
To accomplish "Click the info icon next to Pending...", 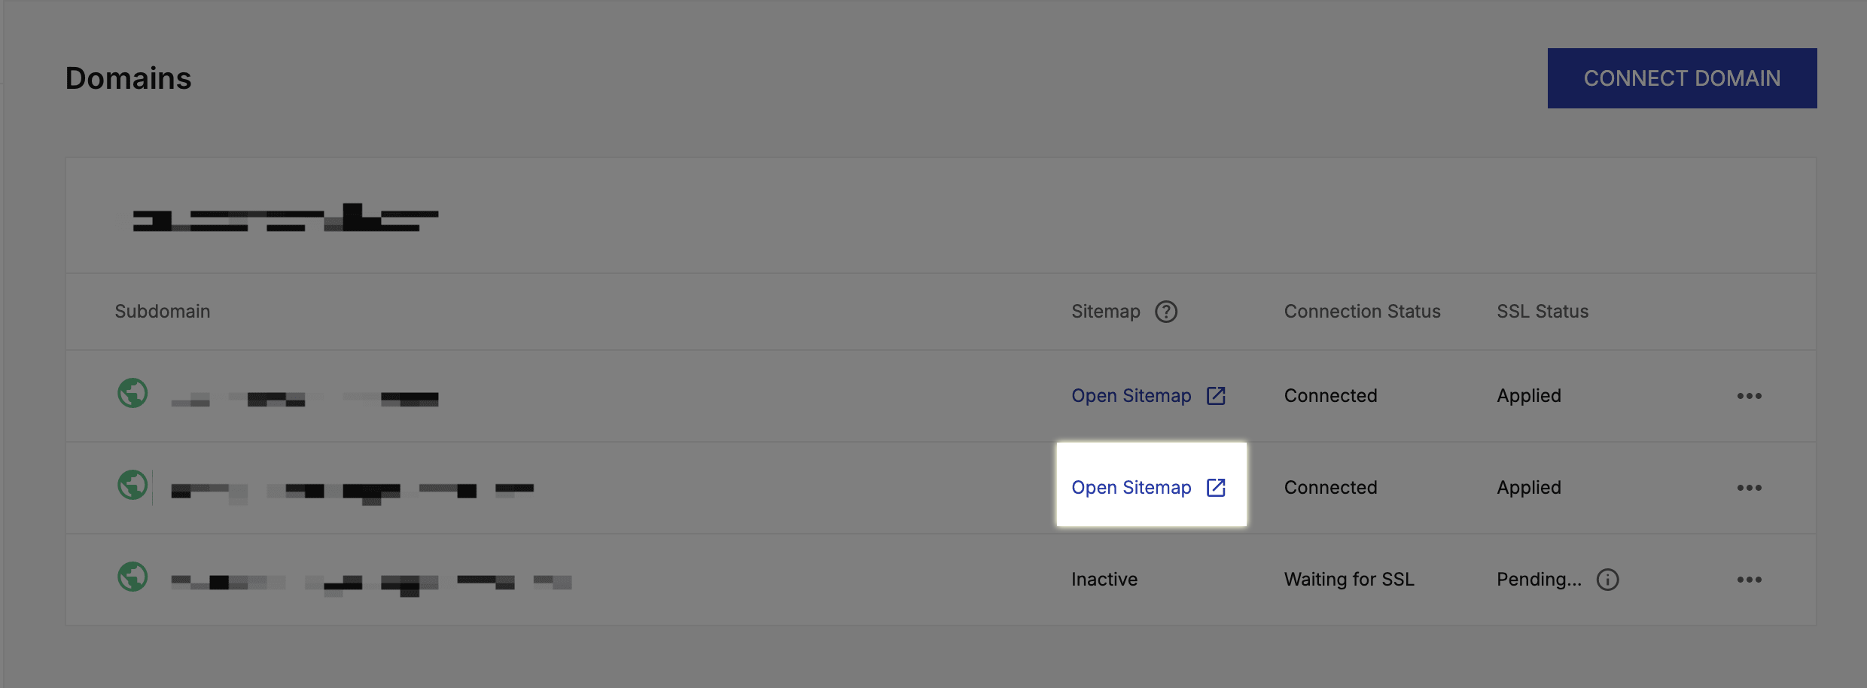I will [1607, 580].
